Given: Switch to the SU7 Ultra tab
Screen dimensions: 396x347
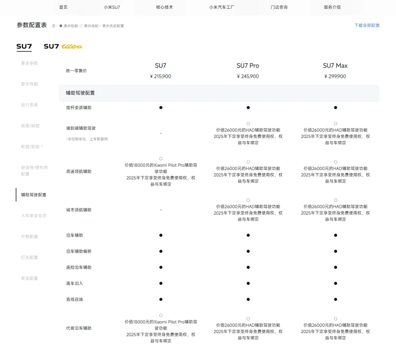Looking at the screenshot, I should click(62, 47).
